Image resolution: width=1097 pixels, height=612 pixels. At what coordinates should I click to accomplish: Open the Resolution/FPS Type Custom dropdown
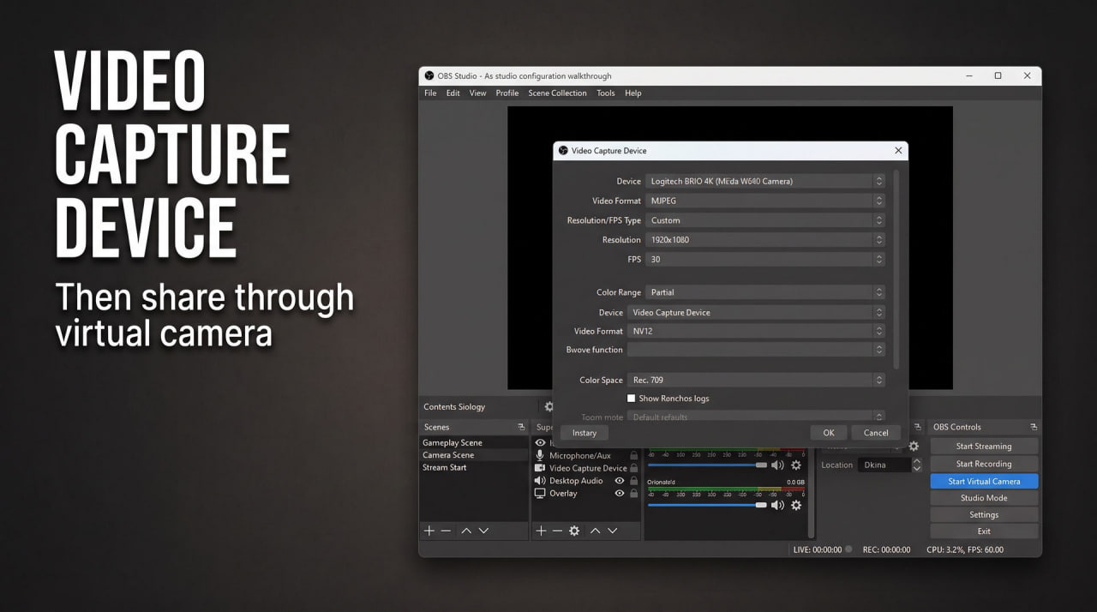[764, 220]
